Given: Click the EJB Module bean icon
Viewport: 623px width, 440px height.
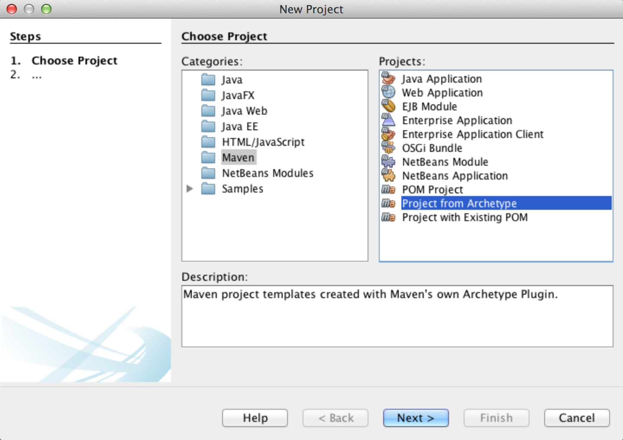Looking at the screenshot, I should point(388,106).
